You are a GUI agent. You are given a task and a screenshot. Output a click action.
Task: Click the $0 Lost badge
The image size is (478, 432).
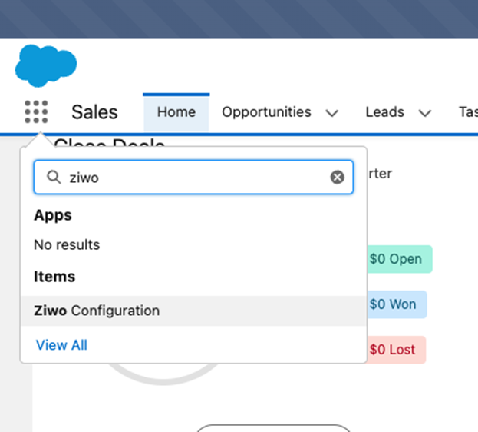point(396,350)
